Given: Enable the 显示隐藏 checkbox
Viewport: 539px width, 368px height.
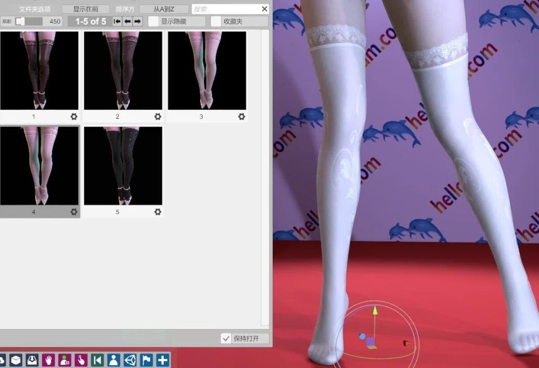Looking at the screenshot, I should 153,22.
